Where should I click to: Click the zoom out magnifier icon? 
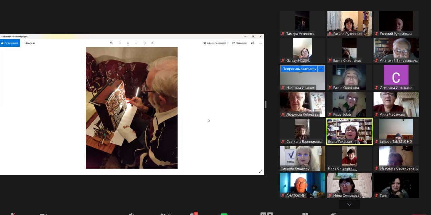120,43
